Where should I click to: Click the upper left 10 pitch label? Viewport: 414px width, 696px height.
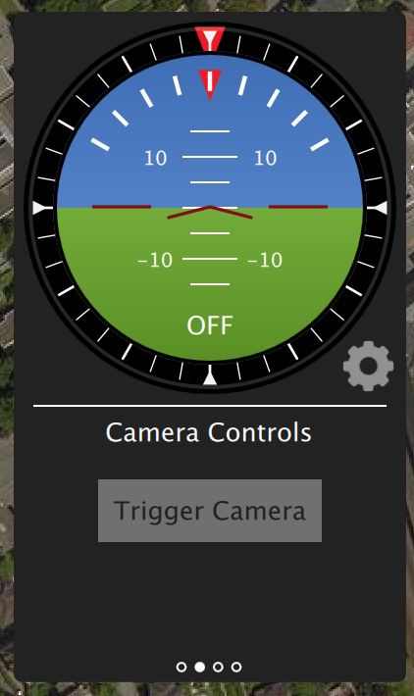point(155,158)
